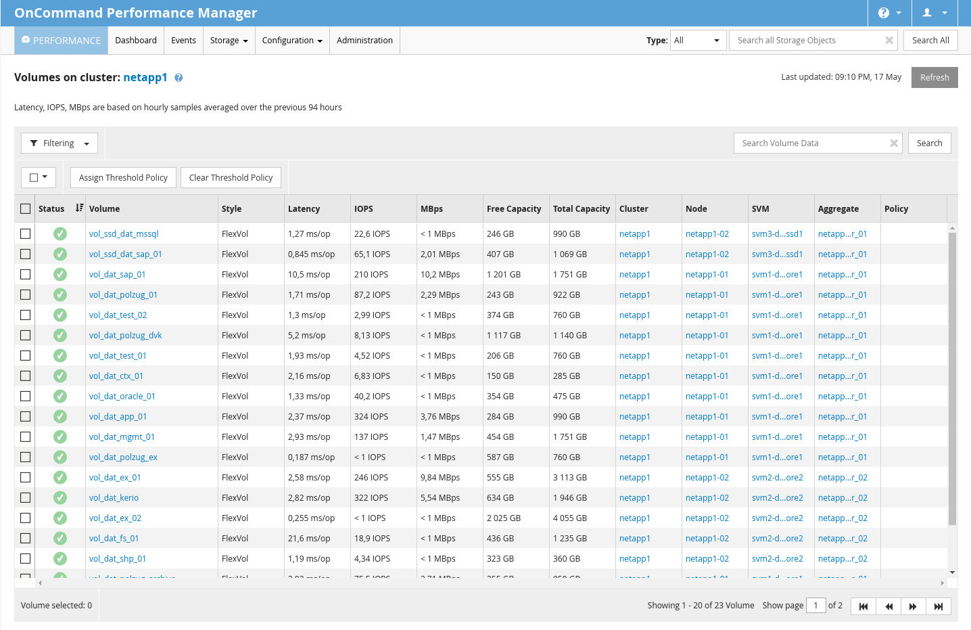Click the status icon of vol_dat_ex_02

coord(60,518)
